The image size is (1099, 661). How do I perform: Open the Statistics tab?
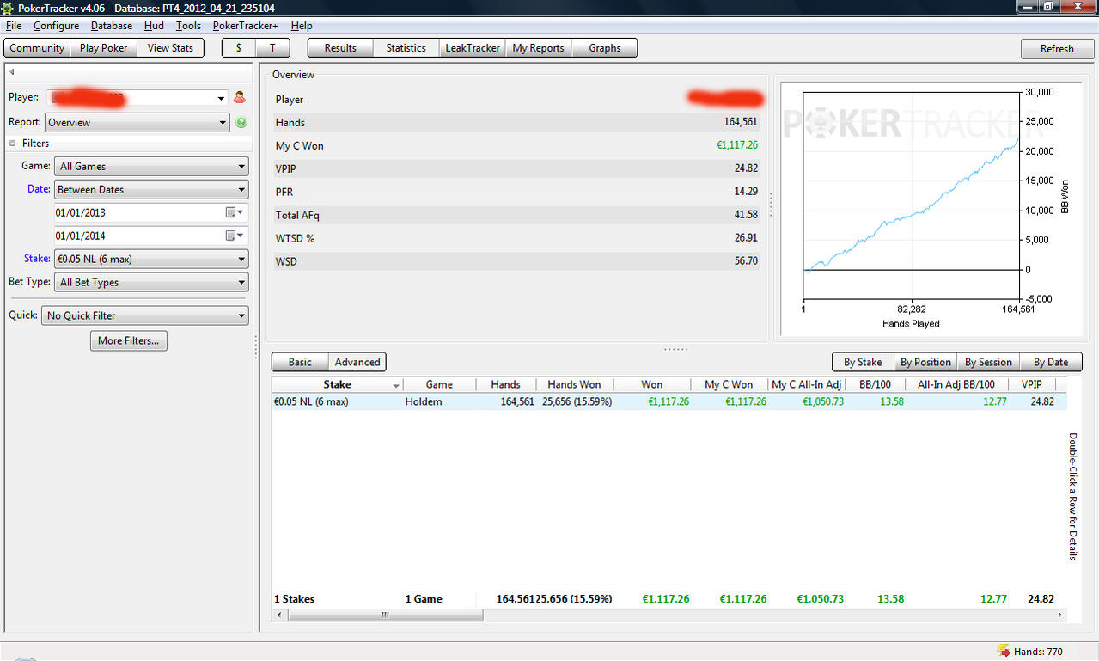pos(406,48)
